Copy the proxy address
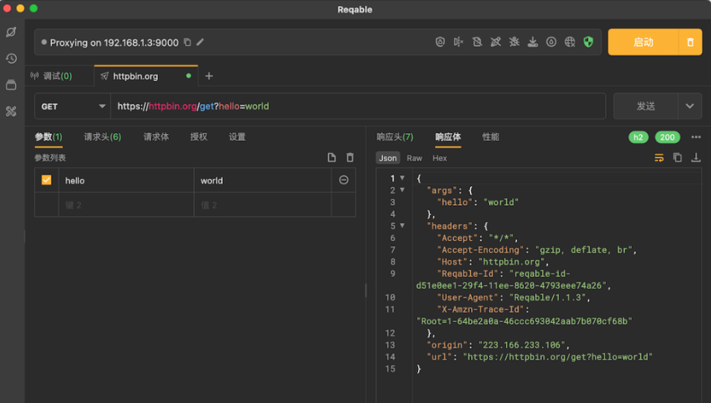This screenshot has width=711, height=403. pos(187,42)
